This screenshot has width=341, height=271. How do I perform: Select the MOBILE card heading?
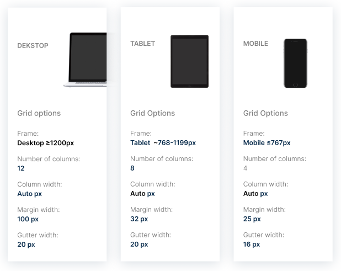point(255,44)
